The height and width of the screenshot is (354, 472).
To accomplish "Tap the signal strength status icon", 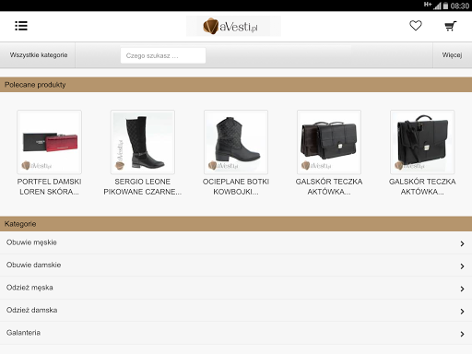I will click(437, 6).
